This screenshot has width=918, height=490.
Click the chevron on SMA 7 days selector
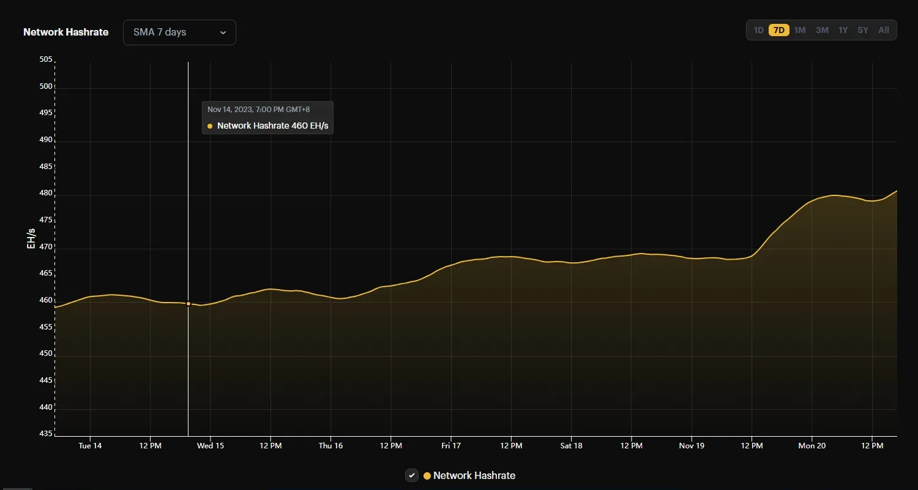tap(223, 32)
